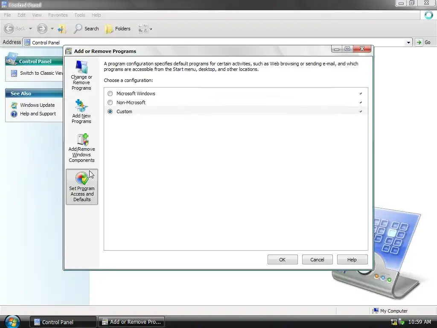Open the Address bar dropdown

tap(408, 42)
